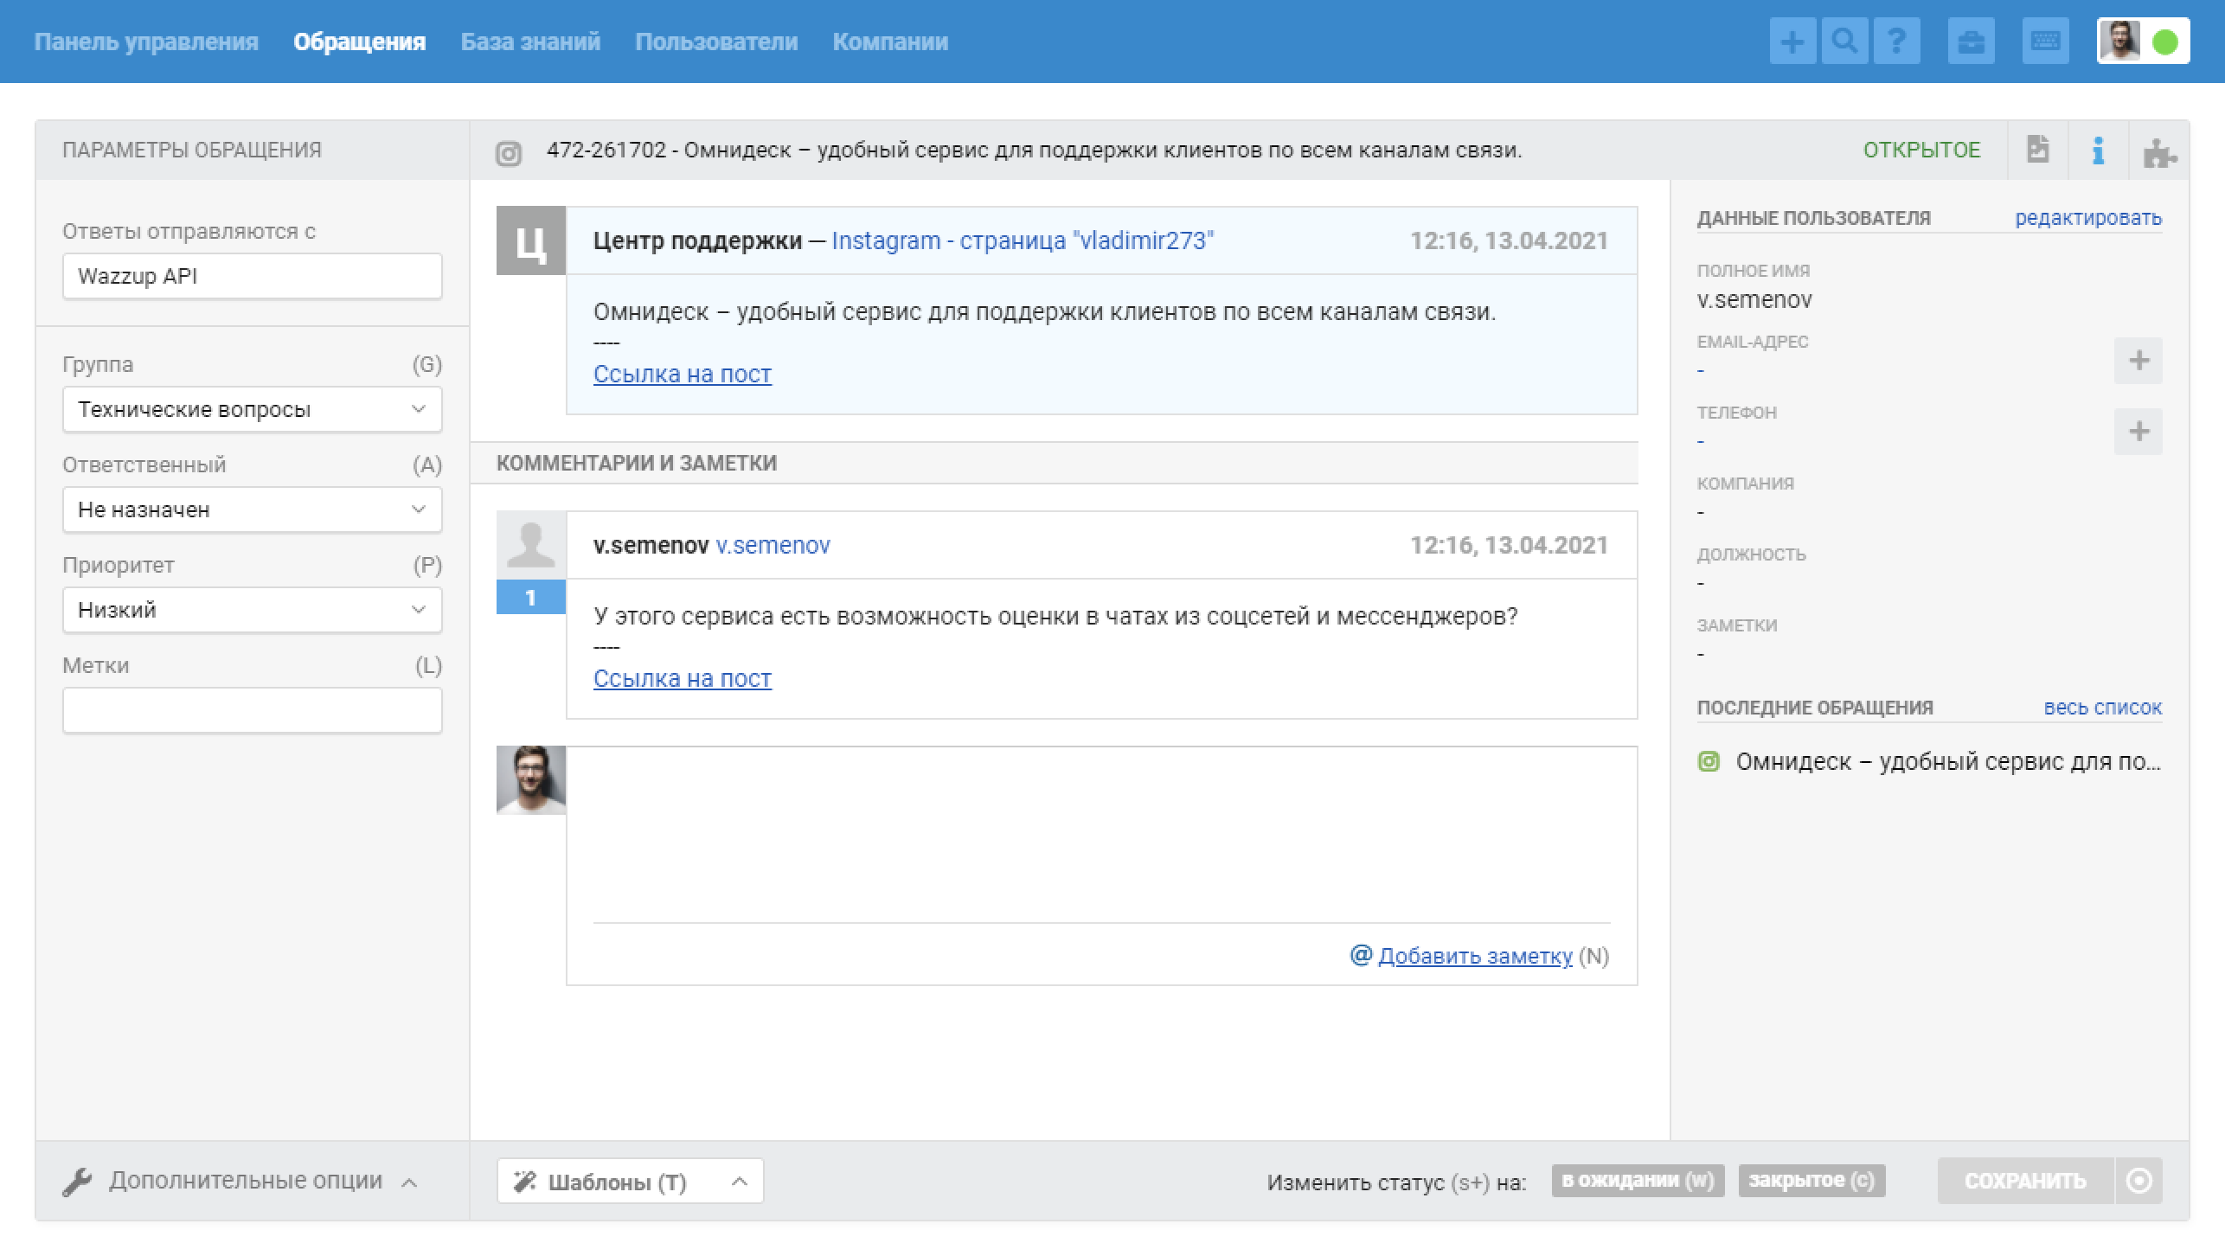
Task: Add email address plus button
Action: [x=2138, y=361]
